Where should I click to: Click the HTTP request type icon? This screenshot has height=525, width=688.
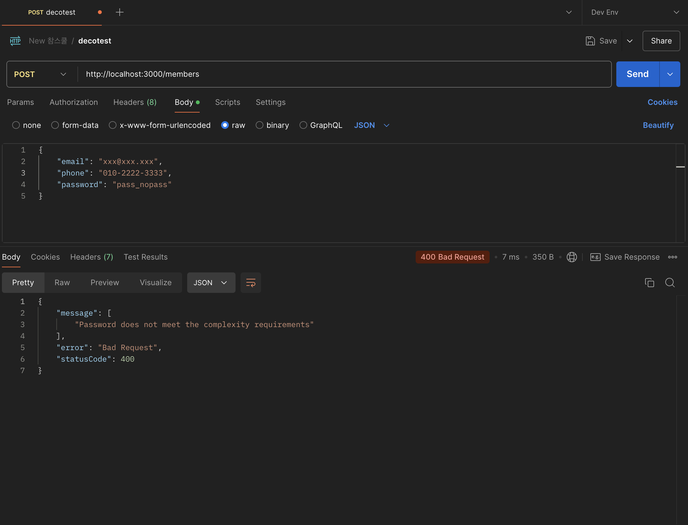(15, 41)
